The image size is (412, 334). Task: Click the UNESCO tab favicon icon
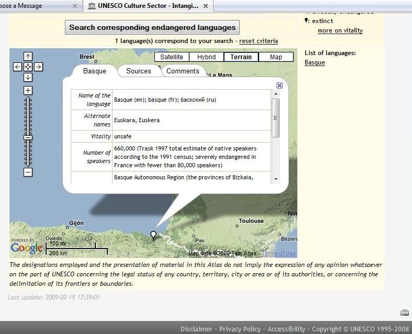[x=92, y=6]
